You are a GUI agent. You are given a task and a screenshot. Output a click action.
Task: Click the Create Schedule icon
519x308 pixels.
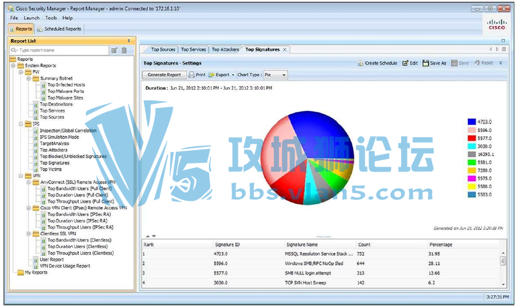pyautogui.click(x=361, y=63)
